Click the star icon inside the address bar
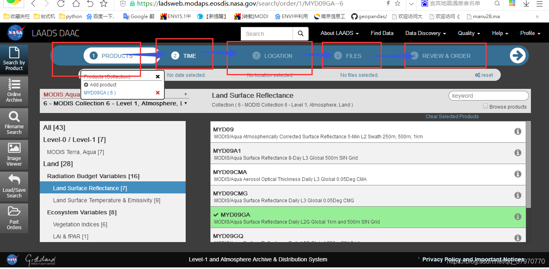This screenshot has height=269, width=549. click(397, 3)
